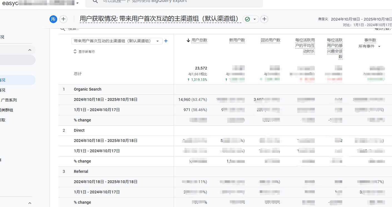Click the table search magnifier icon
392x207 pixels.
pos(63,29)
